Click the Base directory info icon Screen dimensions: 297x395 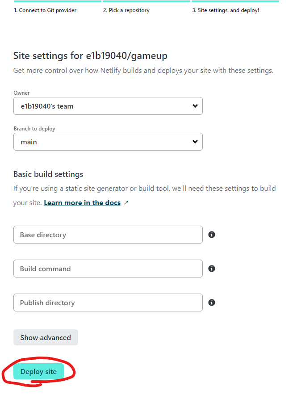click(211, 234)
